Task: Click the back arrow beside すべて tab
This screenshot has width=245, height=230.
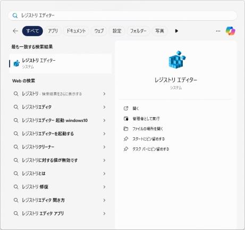Action: (x=15, y=31)
